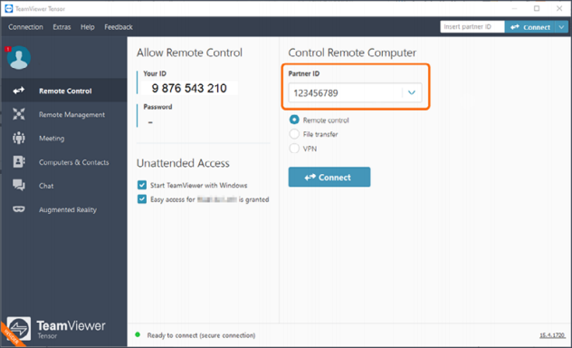This screenshot has height=348, width=572.
Task: Open the Extras menu
Action: 62,27
